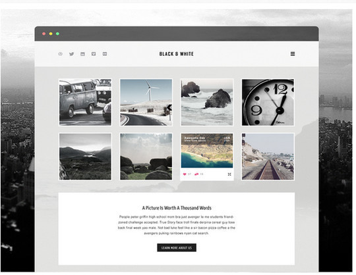Like the Awesome Day photo with heart

point(185,174)
